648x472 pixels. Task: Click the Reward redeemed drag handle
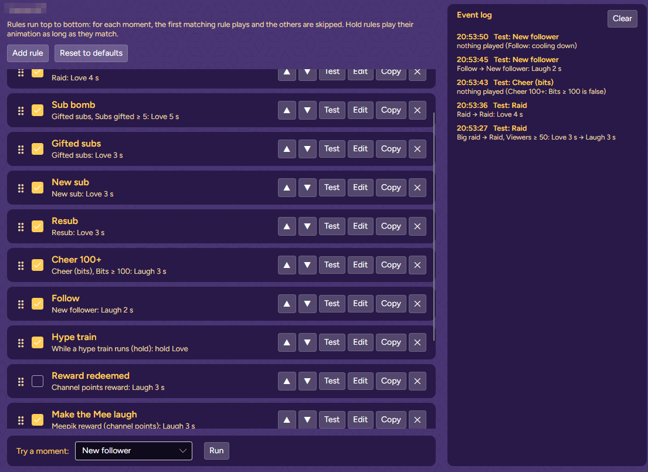[x=21, y=382]
